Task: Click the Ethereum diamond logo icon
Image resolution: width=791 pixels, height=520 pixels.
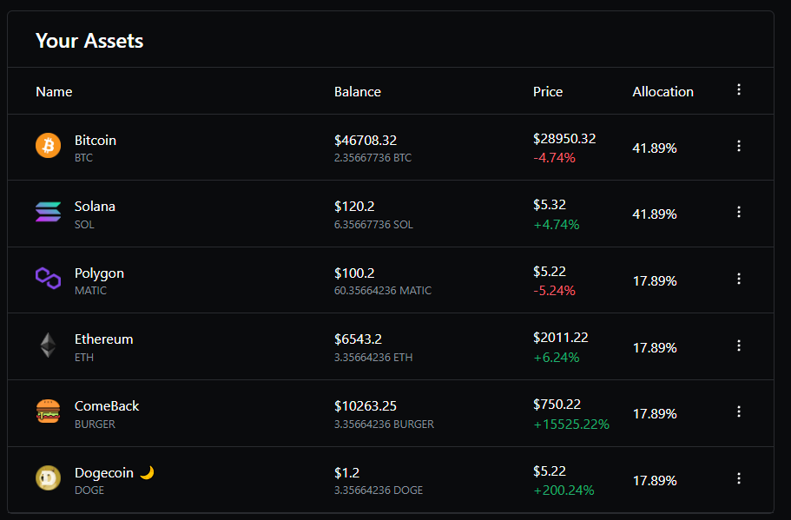Action: point(48,345)
